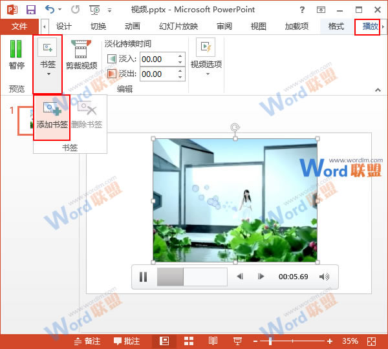
Task: Click the 暂停 pause preview button
Action: pos(16,54)
